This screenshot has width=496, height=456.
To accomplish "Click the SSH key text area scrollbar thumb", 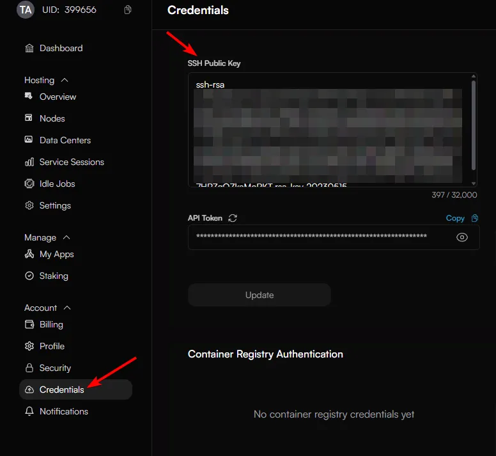I will pos(474,125).
